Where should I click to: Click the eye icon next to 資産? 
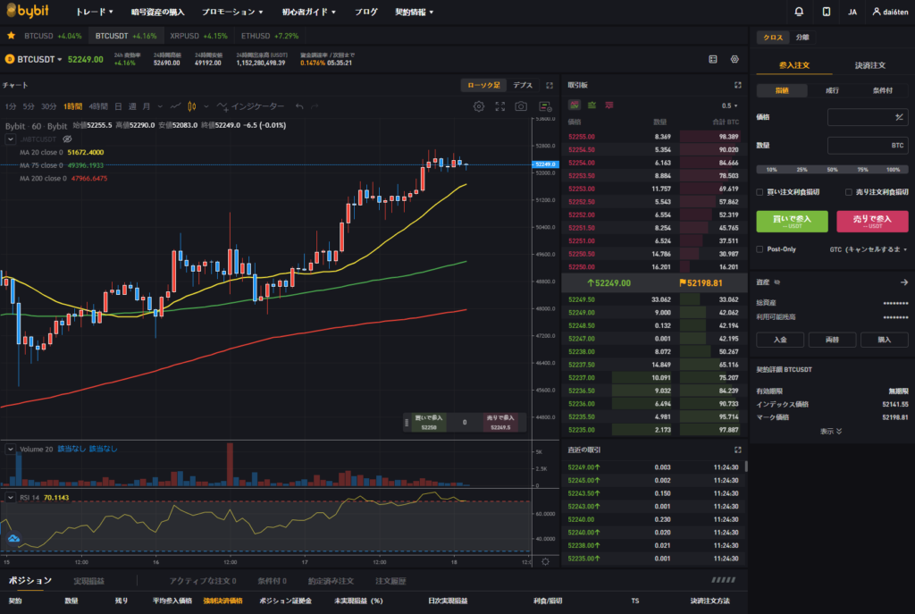(x=777, y=282)
